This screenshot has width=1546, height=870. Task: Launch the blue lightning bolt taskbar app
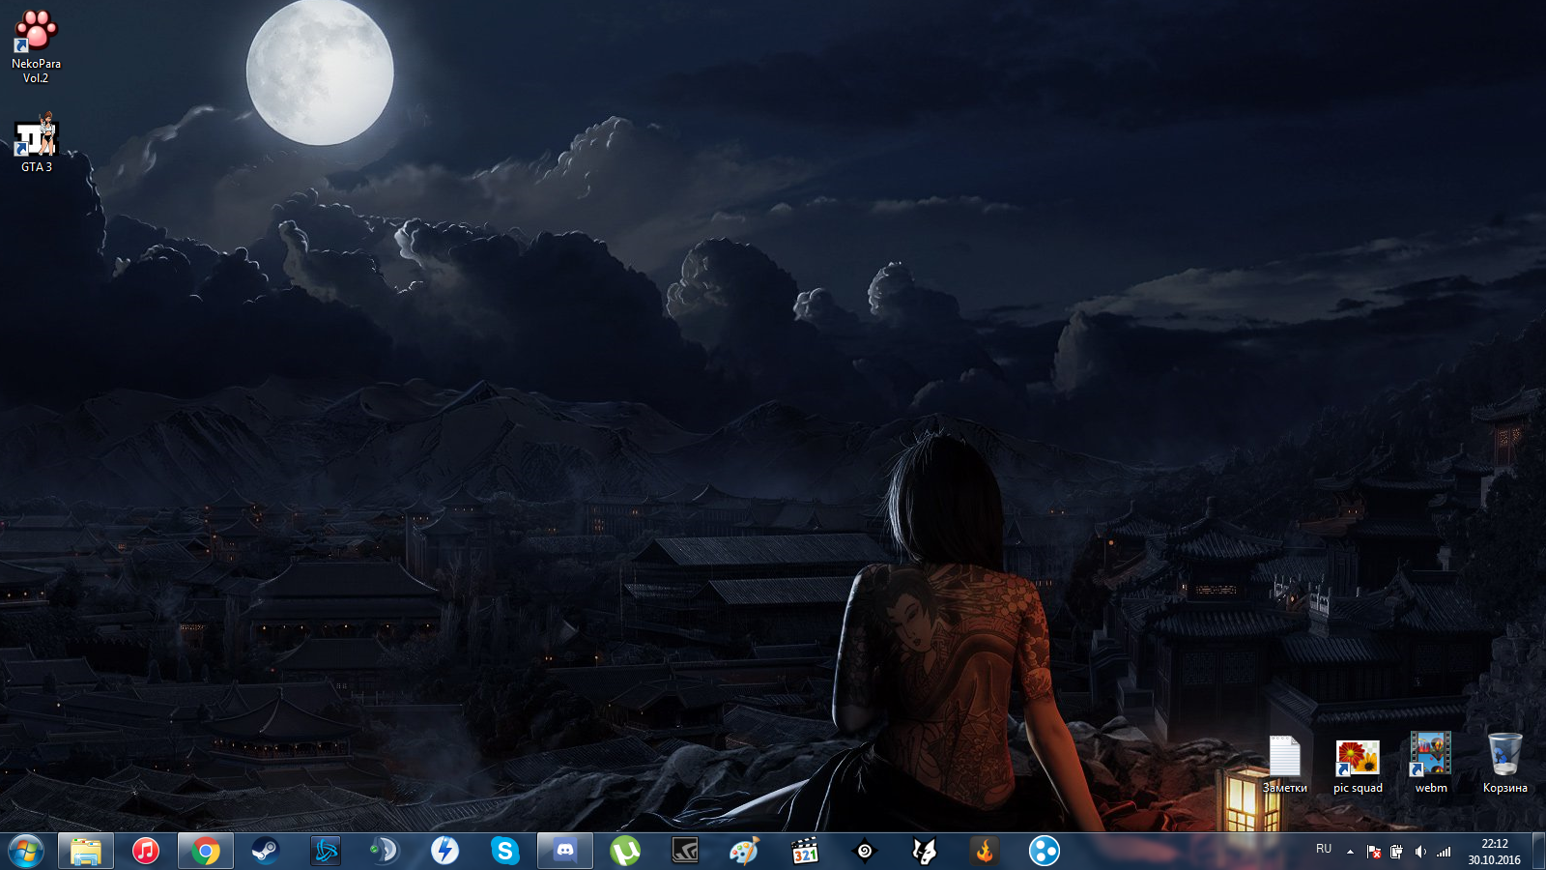445,851
